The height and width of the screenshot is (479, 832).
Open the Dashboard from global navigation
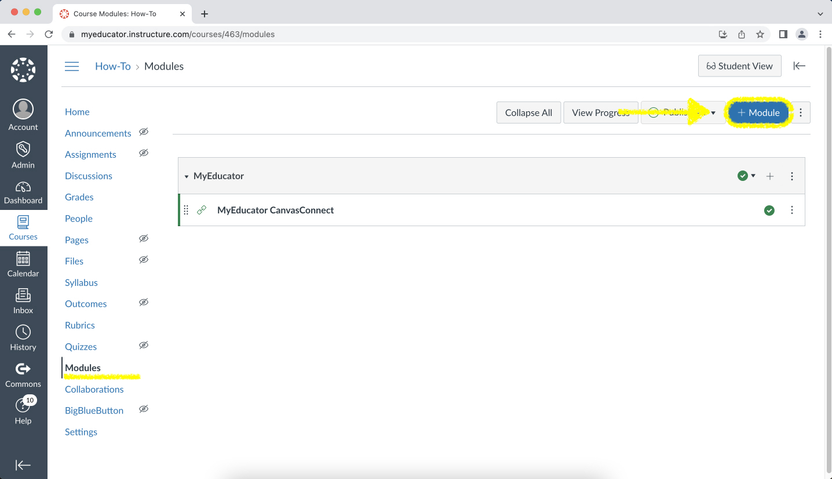pyautogui.click(x=23, y=193)
